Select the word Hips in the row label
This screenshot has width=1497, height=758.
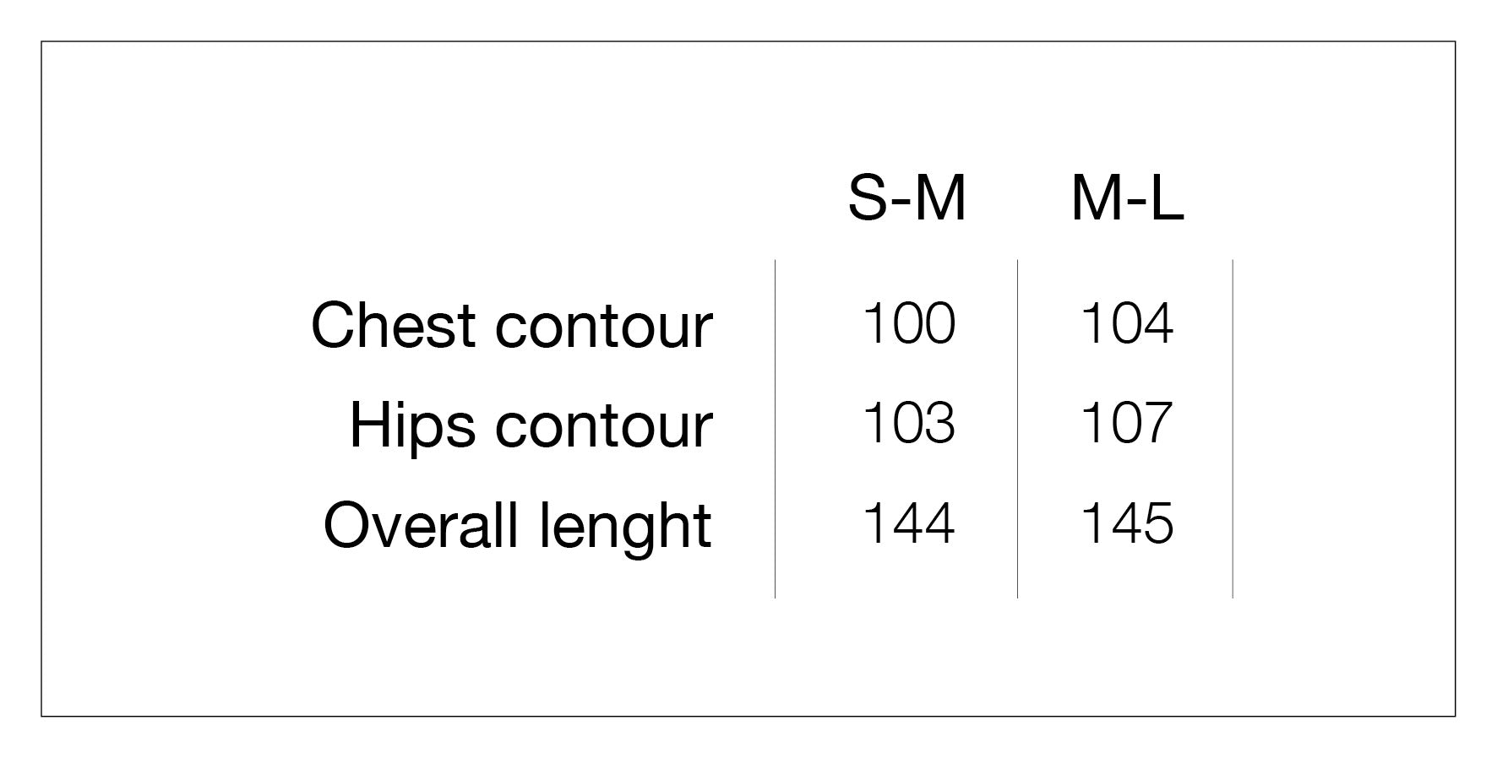pyautogui.click(x=412, y=426)
